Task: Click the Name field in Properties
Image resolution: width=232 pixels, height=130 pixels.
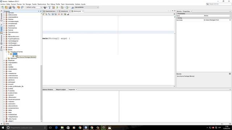Action: pyautogui.click(x=217, y=16)
